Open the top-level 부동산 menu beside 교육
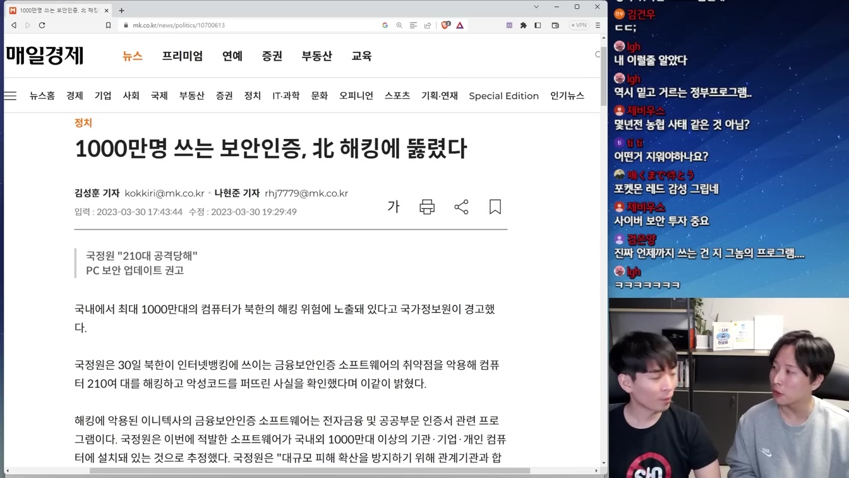Screen dimensions: 849x478 tap(317, 56)
